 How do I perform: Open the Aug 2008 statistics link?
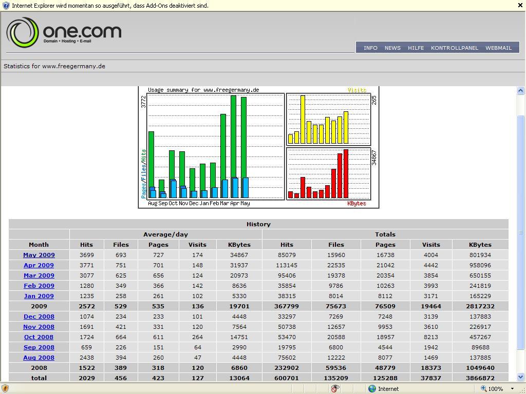pos(39,358)
